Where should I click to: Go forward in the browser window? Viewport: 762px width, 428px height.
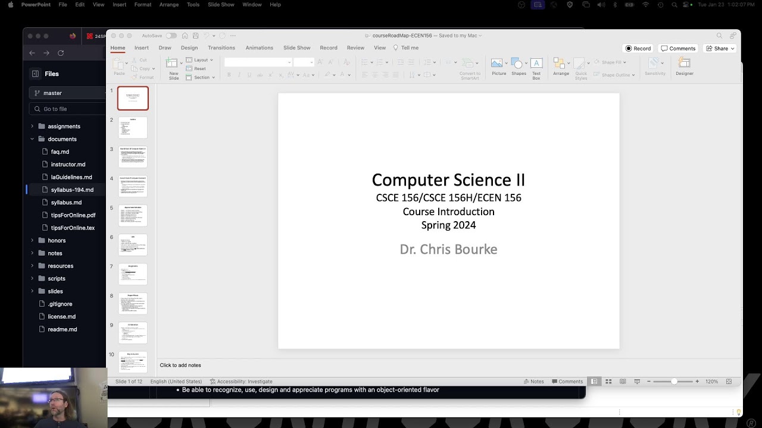click(x=46, y=53)
